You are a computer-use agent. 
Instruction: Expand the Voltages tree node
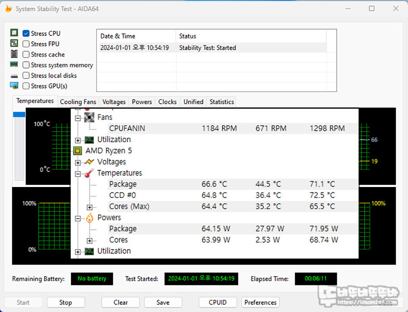(x=78, y=163)
